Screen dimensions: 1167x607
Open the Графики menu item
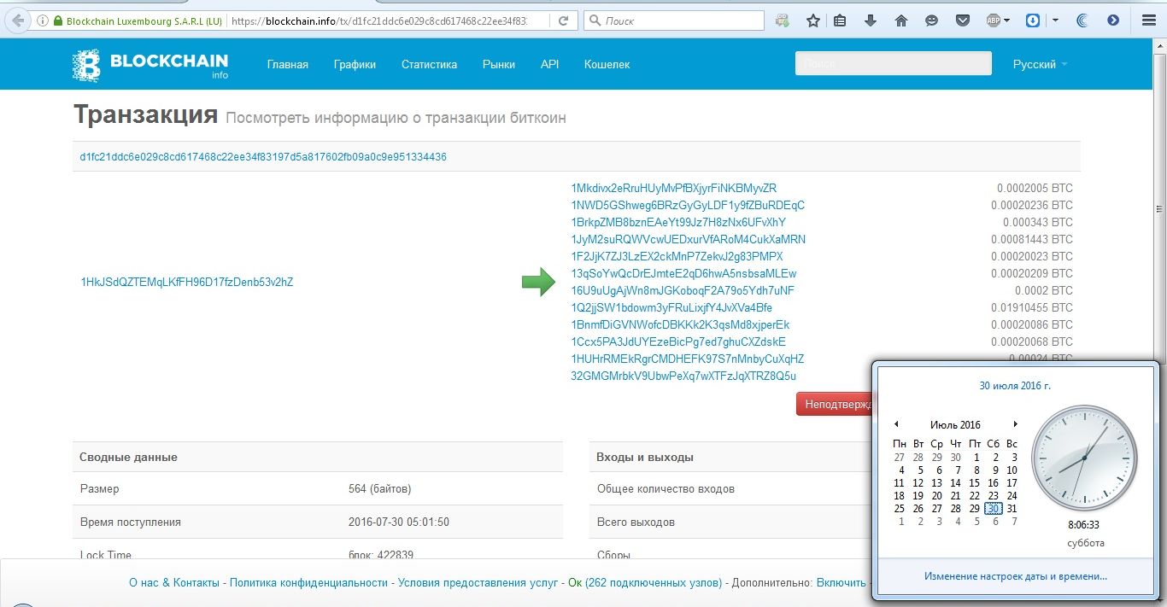355,64
